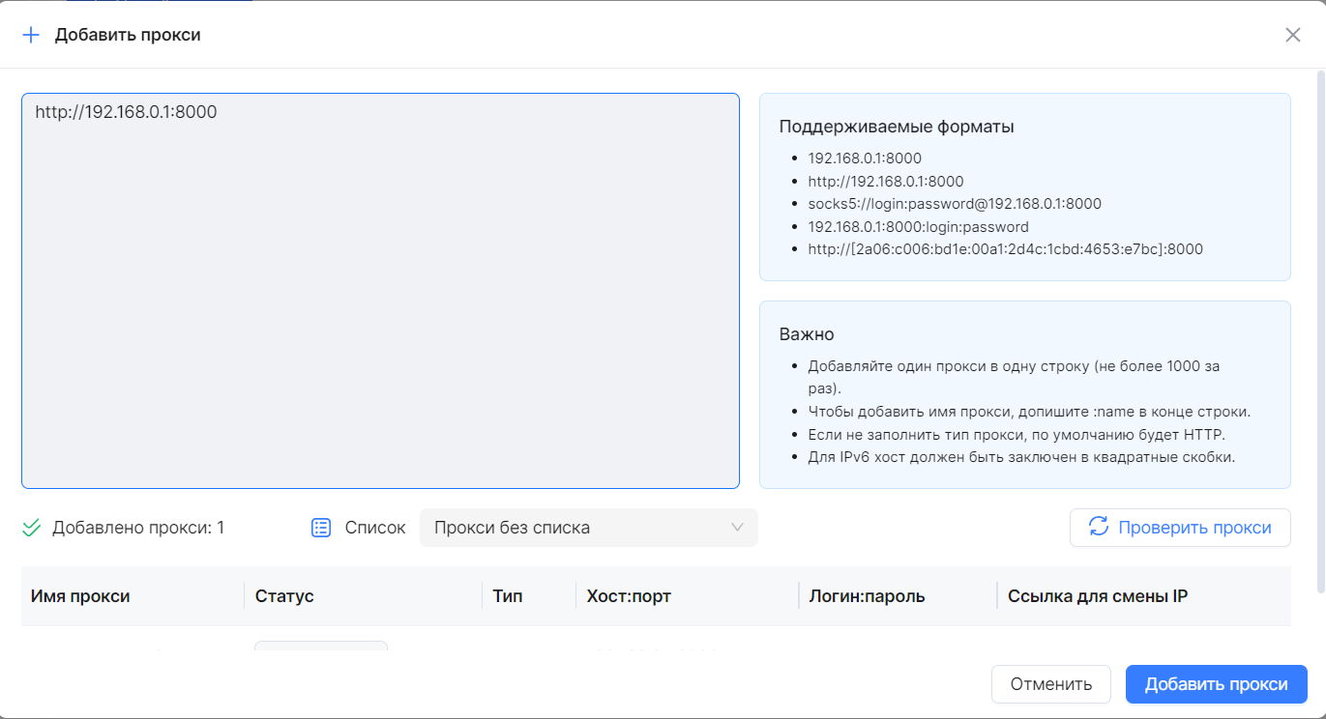This screenshot has width=1326, height=719.
Task: Expand the proxy list selection menu
Action: [588, 528]
